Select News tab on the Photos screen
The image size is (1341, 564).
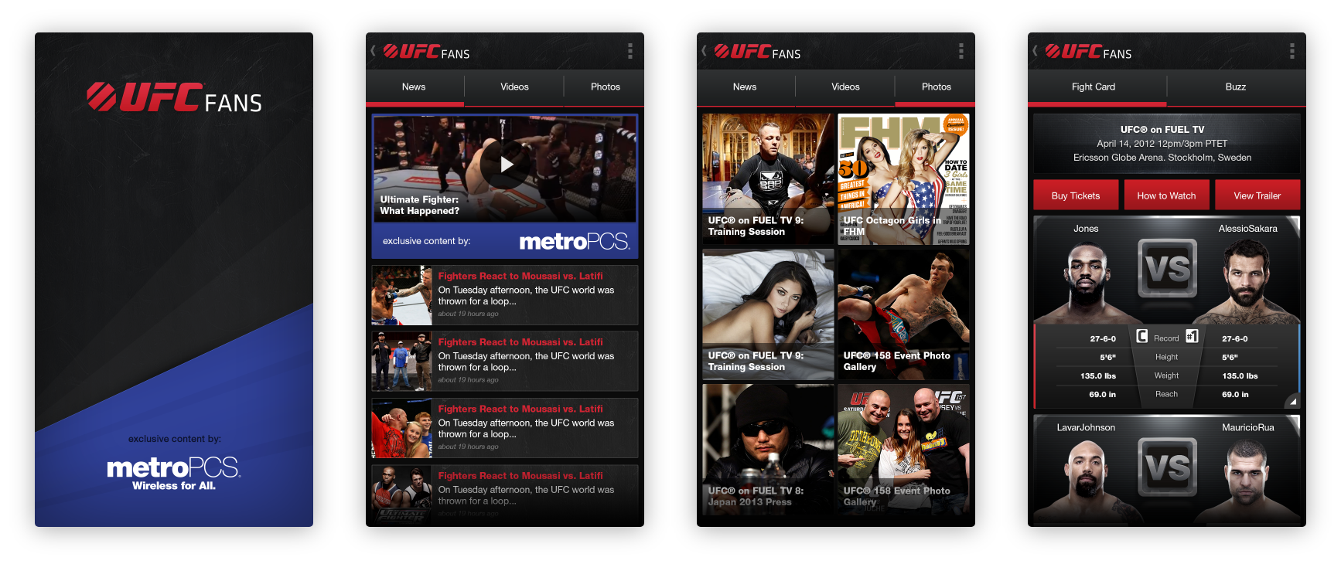click(746, 87)
